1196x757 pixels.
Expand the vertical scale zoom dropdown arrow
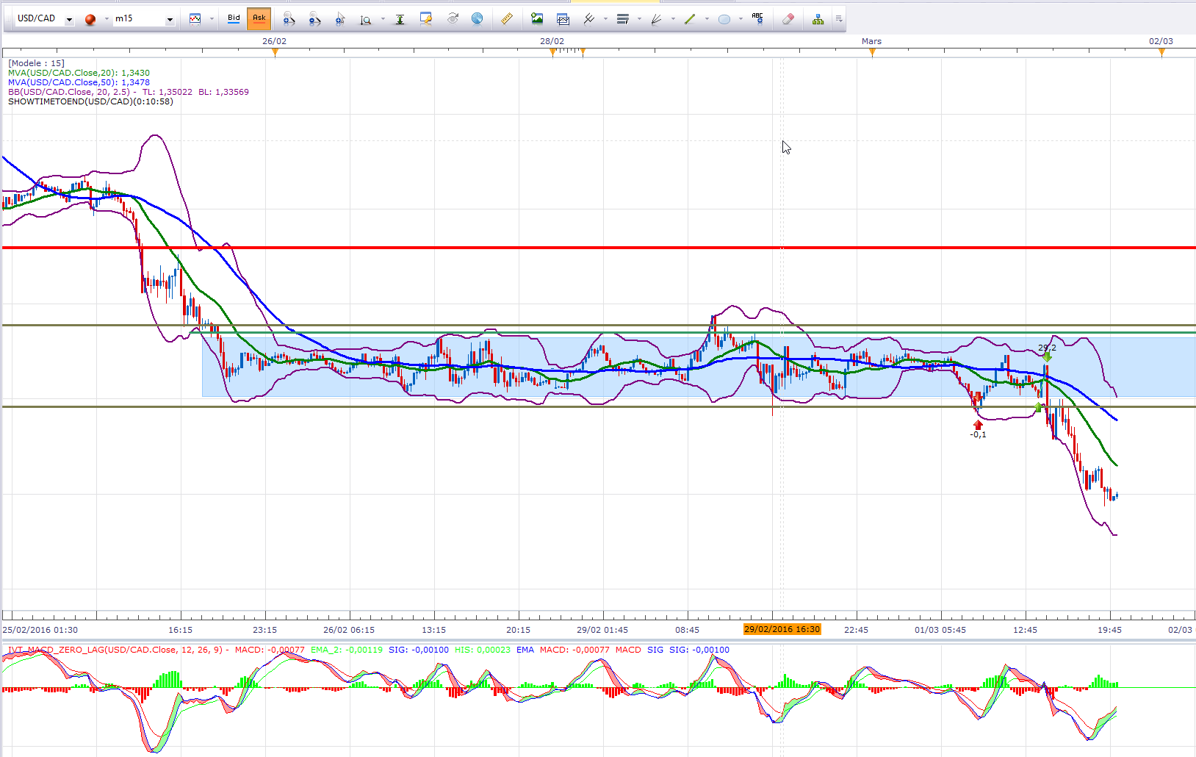pyautogui.click(x=382, y=19)
